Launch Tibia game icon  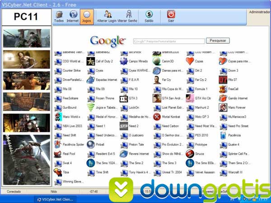click(58, 172)
